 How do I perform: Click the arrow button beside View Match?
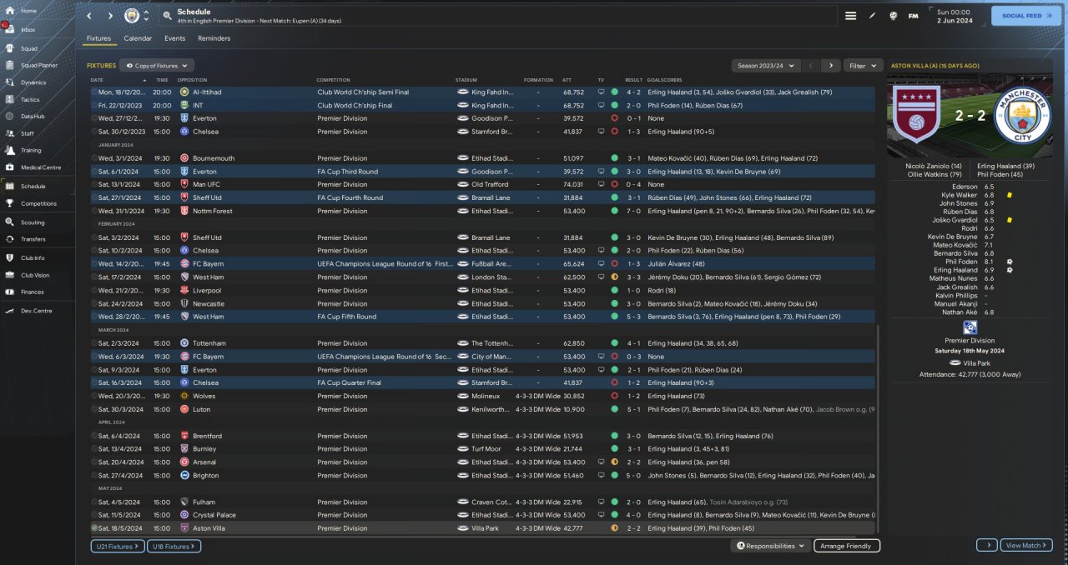tap(986, 545)
